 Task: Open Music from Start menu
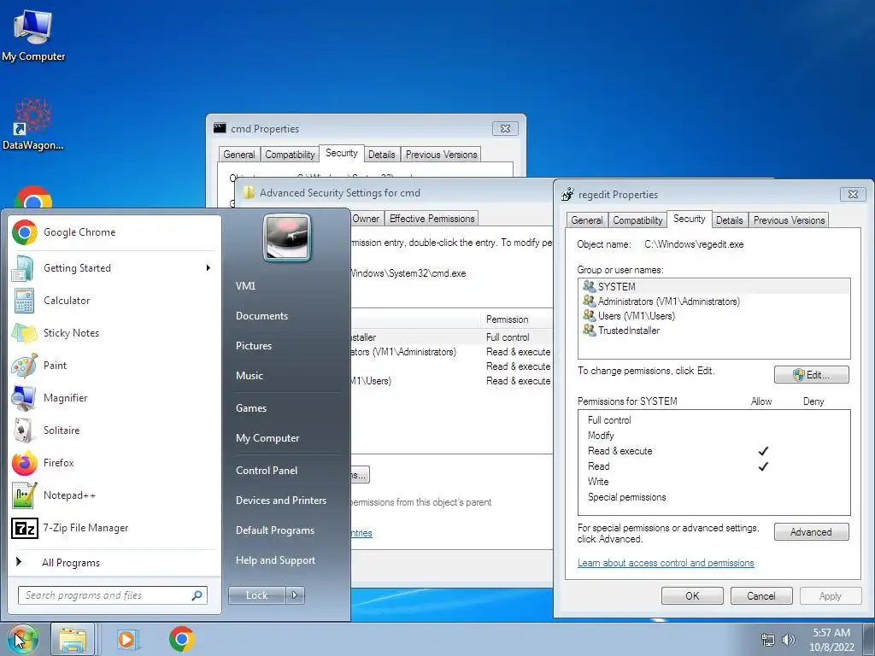(250, 376)
